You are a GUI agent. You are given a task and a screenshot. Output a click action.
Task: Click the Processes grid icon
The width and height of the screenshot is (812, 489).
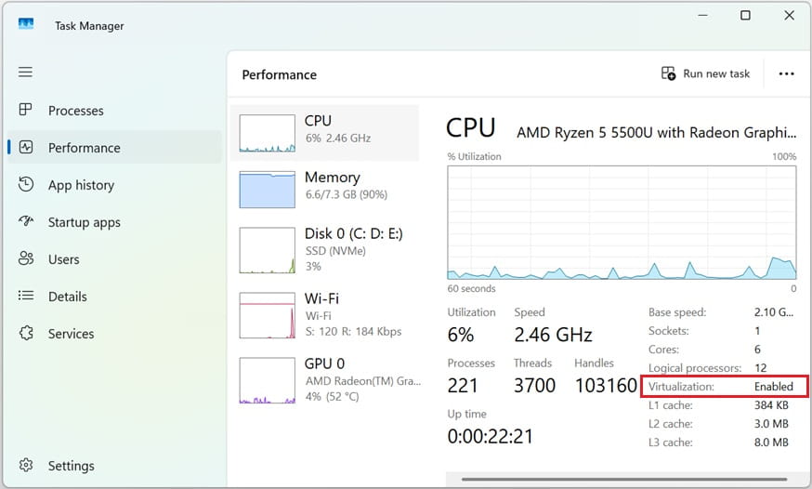pyautogui.click(x=25, y=110)
